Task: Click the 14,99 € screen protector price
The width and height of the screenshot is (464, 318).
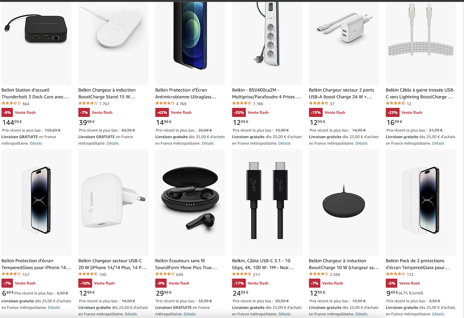Action: coord(164,122)
